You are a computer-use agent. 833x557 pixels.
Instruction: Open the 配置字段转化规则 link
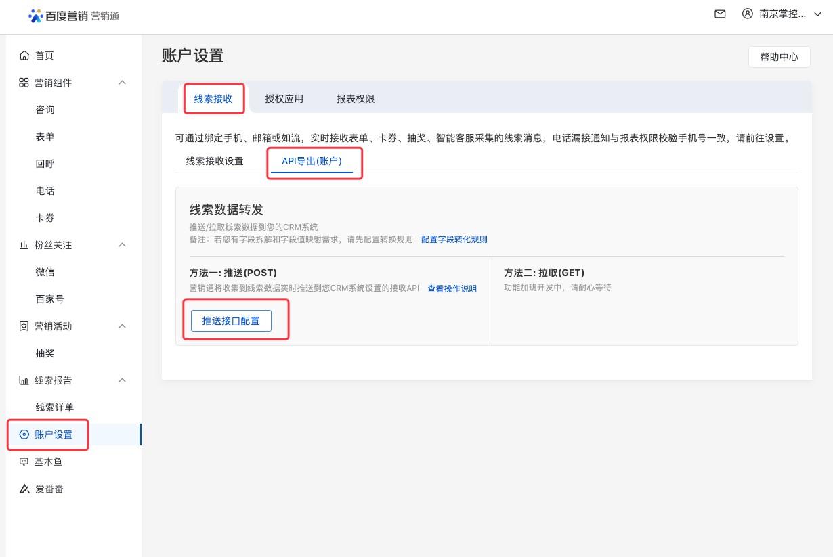(x=454, y=240)
